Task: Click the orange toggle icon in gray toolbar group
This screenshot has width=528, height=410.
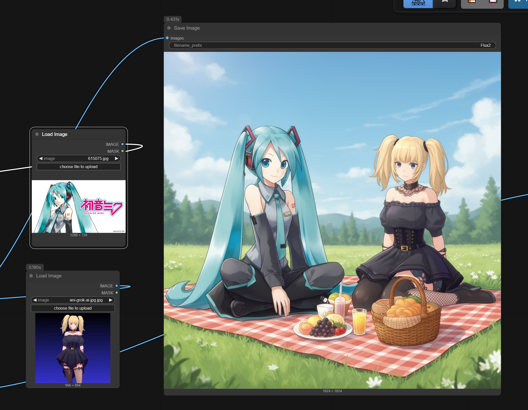Action: [472, 2]
